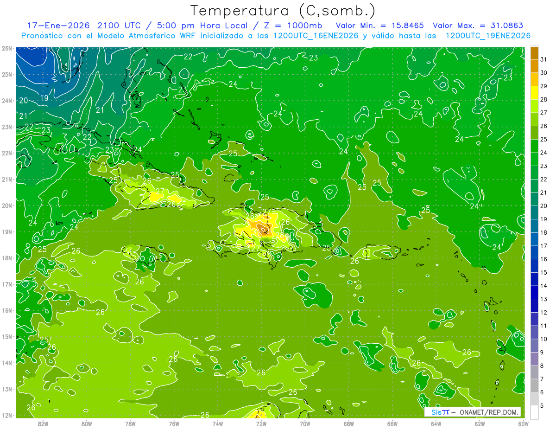Click the '23N' latitude axis label
556x430 pixels.
(x=7, y=127)
